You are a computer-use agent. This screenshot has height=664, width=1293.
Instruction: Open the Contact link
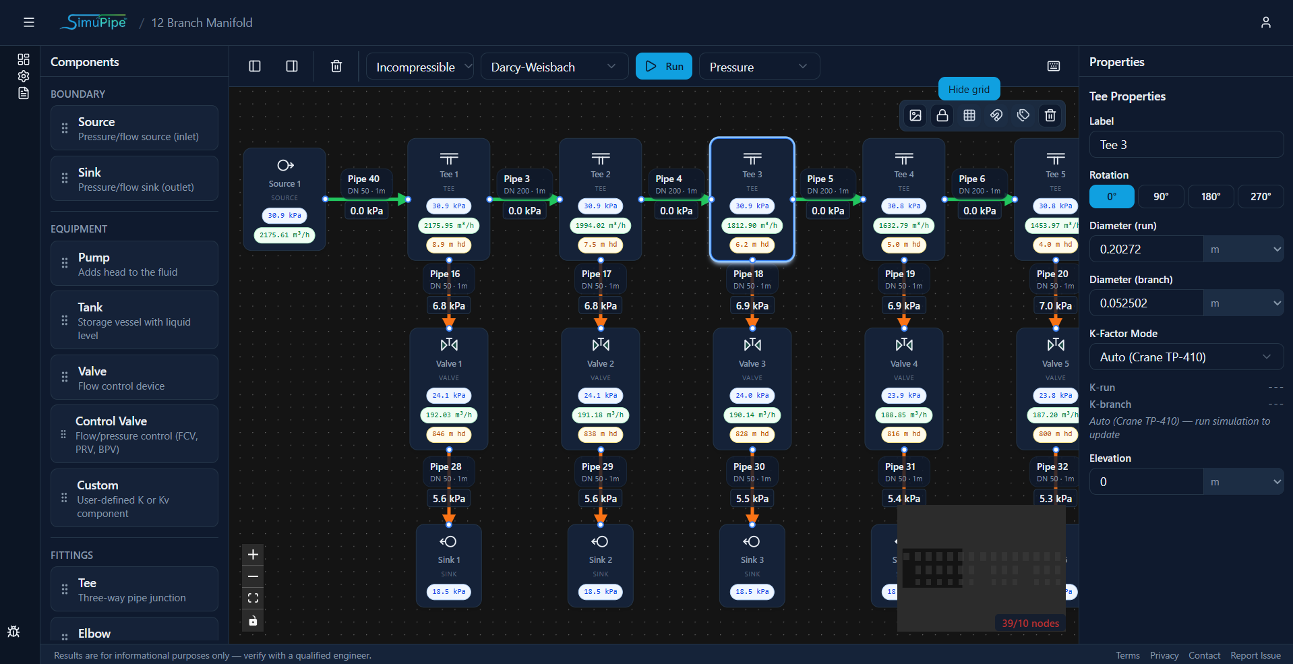1204,655
